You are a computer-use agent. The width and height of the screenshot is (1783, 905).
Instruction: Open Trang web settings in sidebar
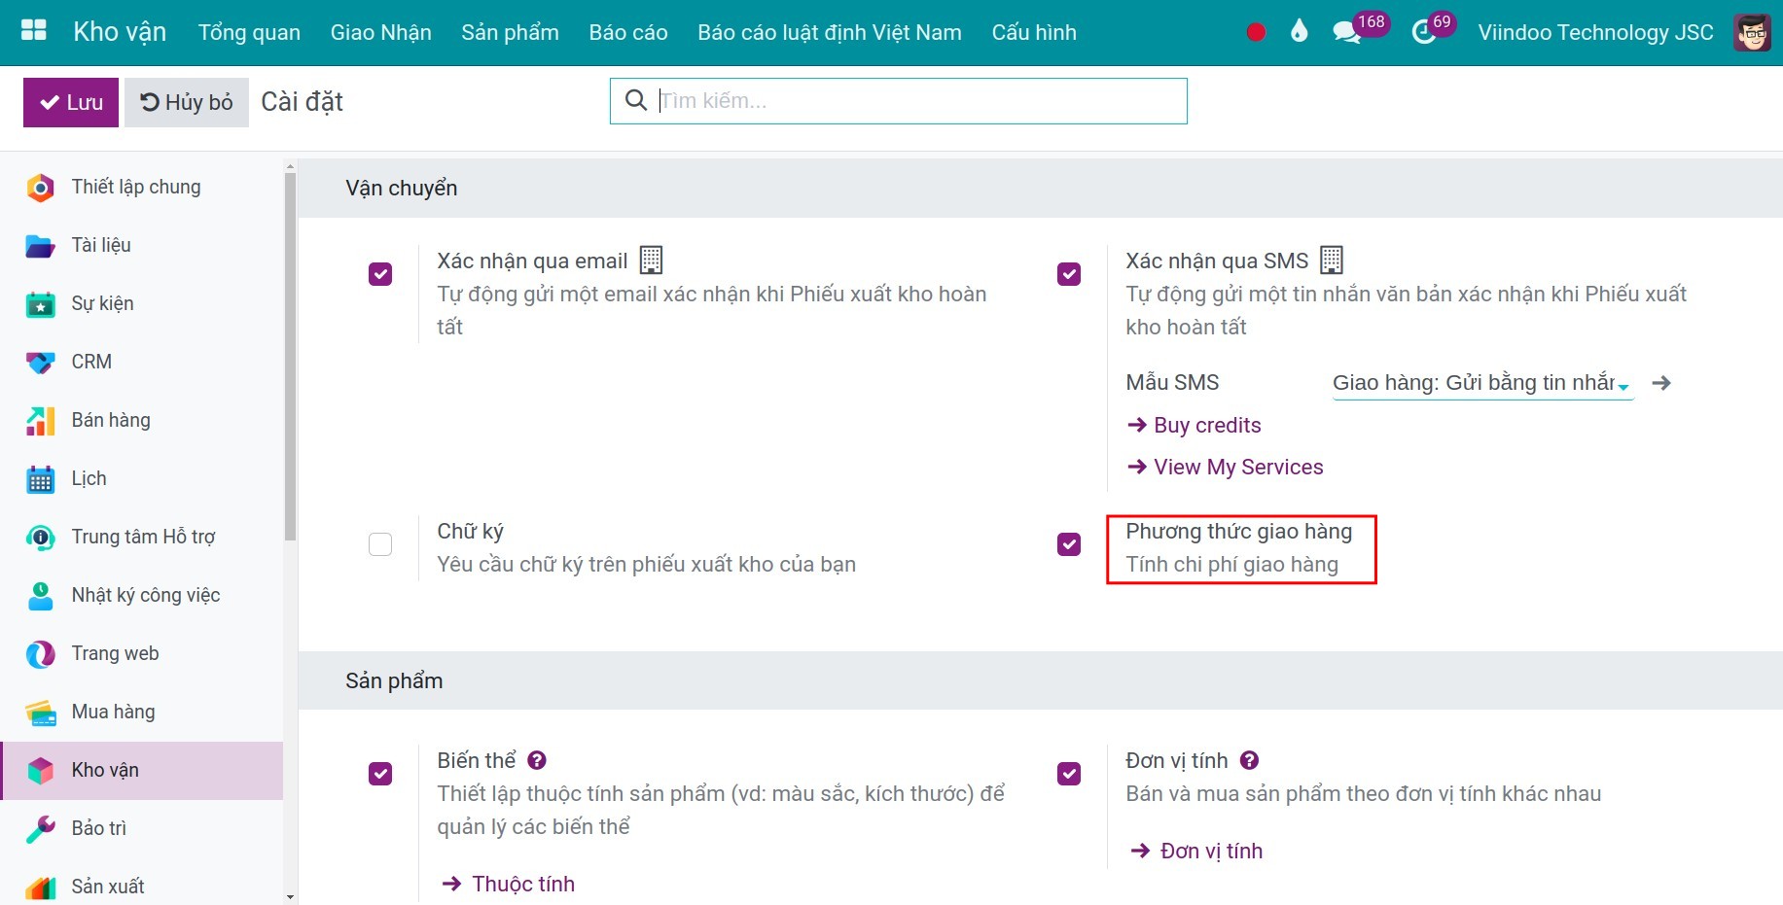pos(142,654)
